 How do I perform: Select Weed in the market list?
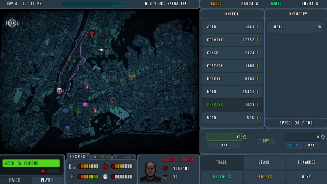(x=232, y=118)
